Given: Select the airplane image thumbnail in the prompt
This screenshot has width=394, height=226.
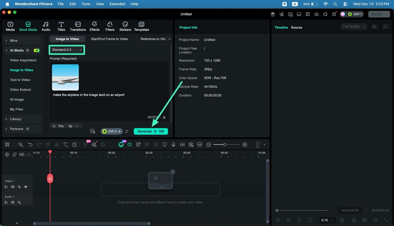Looking at the screenshot, I should (65, 77).
